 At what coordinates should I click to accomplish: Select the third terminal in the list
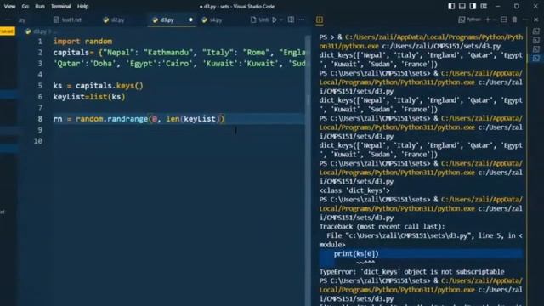[x=536, y=49]
